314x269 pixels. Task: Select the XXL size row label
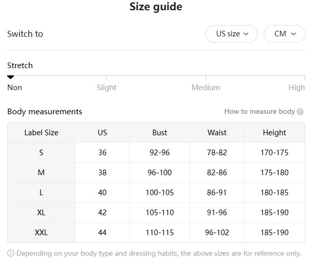(x=41, y=233)
